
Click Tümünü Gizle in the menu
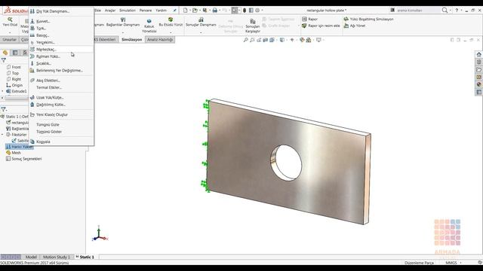click(x=61, y=124)
